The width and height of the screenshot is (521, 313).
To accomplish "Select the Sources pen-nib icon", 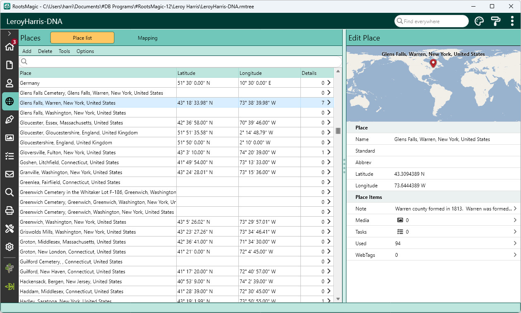I will click(x=10, y=119).
